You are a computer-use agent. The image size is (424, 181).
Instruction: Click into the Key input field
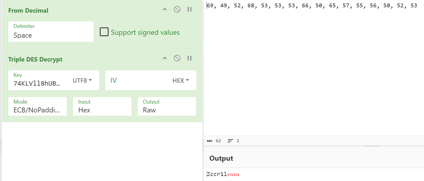tap(37, 83)
